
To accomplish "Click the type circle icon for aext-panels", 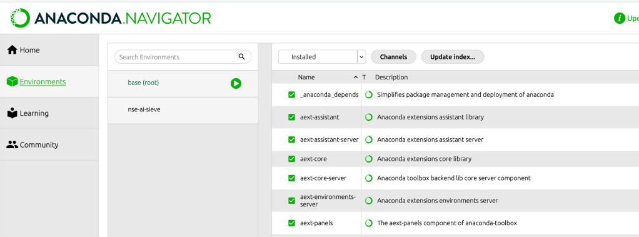I will (x=369, y=223).
